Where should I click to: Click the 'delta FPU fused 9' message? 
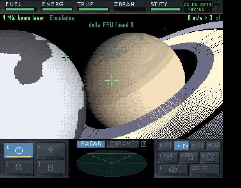pos(111,25)
